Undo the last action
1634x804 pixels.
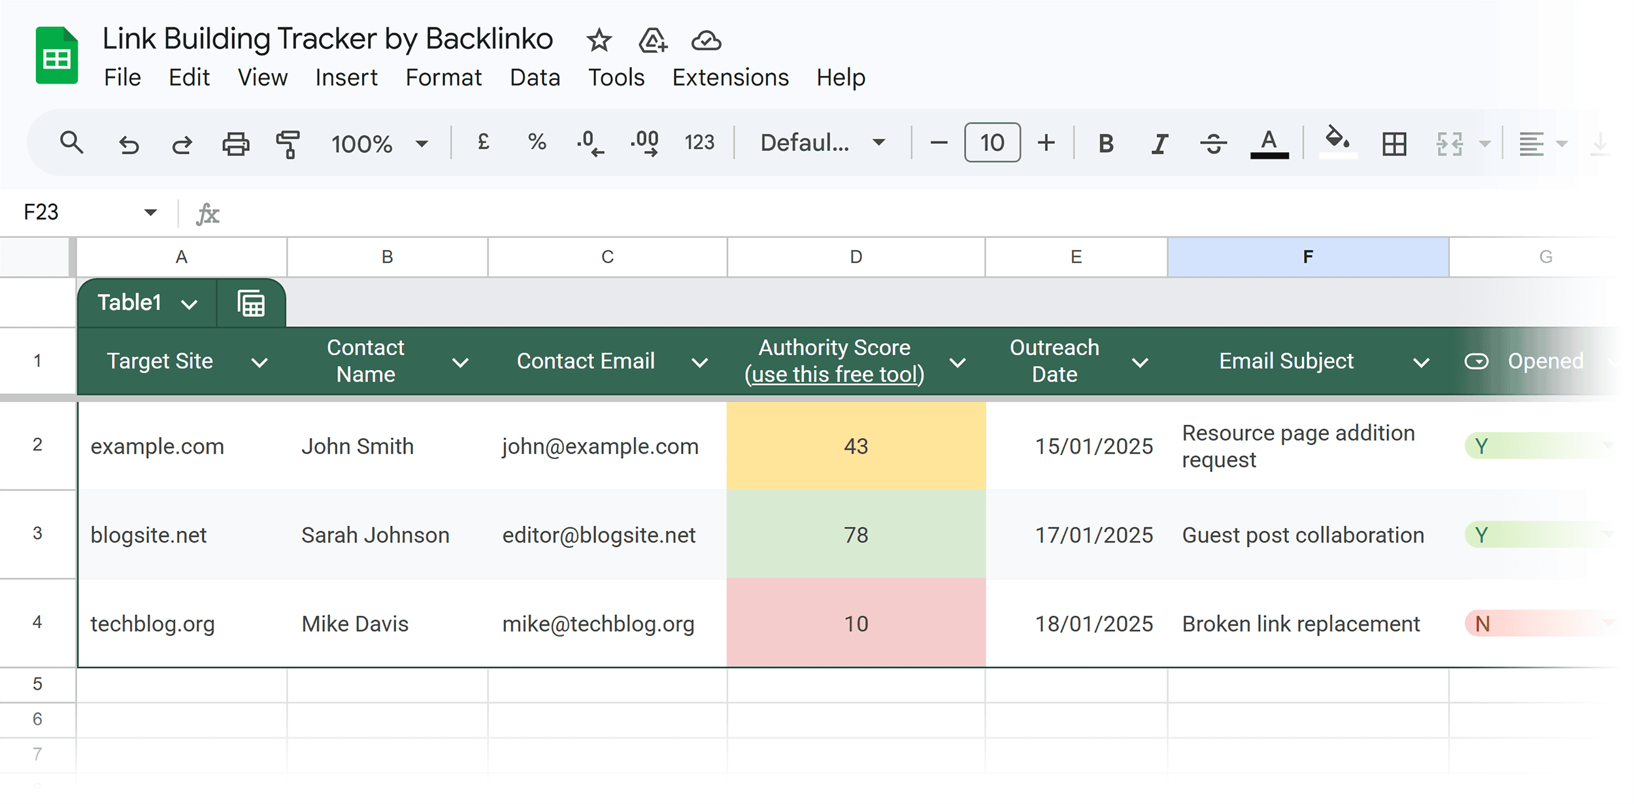click(129, 143)
